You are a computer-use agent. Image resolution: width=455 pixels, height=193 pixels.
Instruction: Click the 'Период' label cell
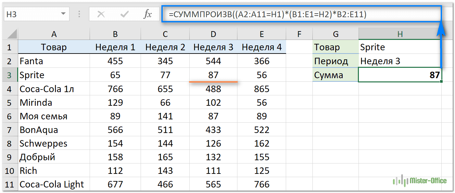click(x=336, y=61)
